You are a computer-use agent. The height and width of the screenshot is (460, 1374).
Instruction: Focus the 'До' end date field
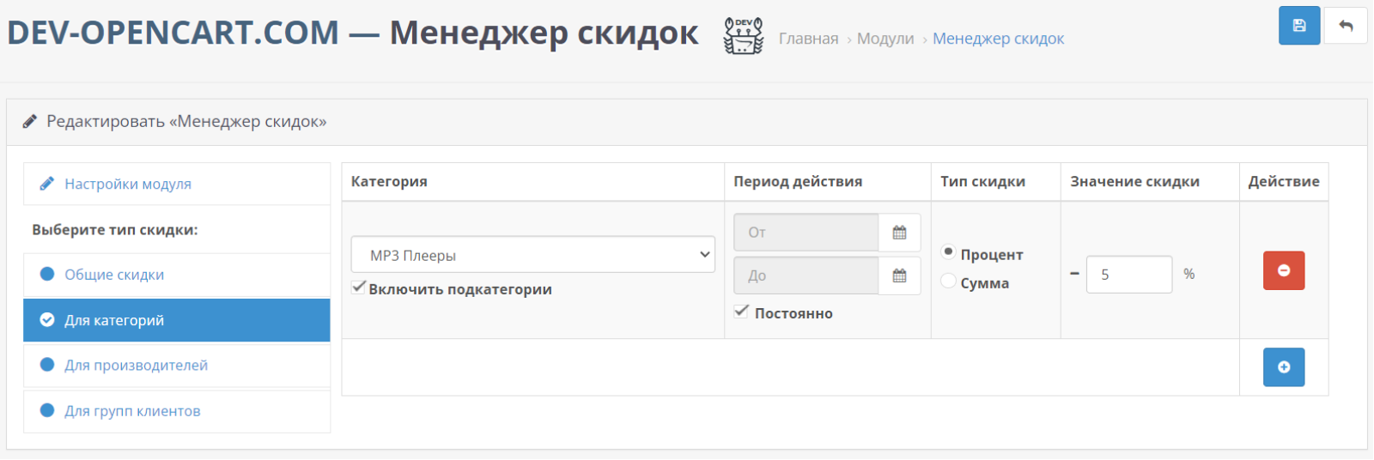coord(806,275)
